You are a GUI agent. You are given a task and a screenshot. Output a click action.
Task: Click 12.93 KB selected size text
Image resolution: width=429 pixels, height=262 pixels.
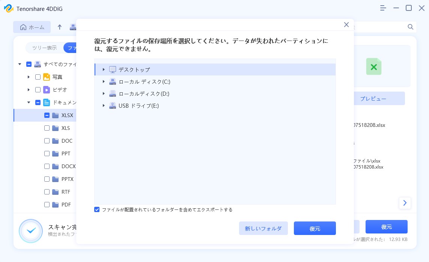tap(398, 239)
